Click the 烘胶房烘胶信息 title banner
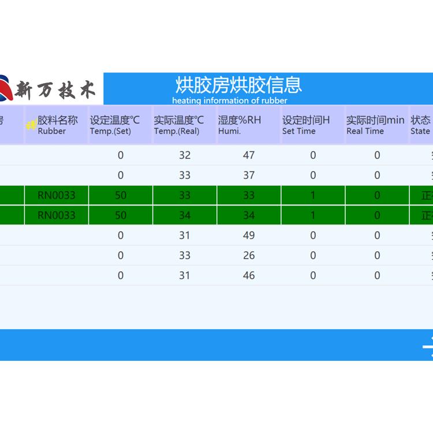 click(x=268, y=89)
